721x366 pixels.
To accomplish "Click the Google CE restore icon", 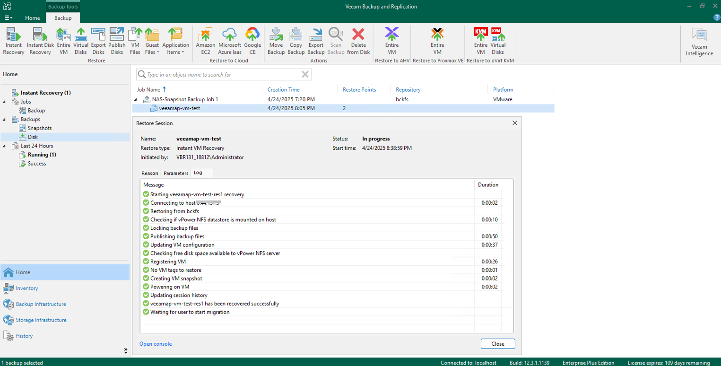I will tap(252, 41).
